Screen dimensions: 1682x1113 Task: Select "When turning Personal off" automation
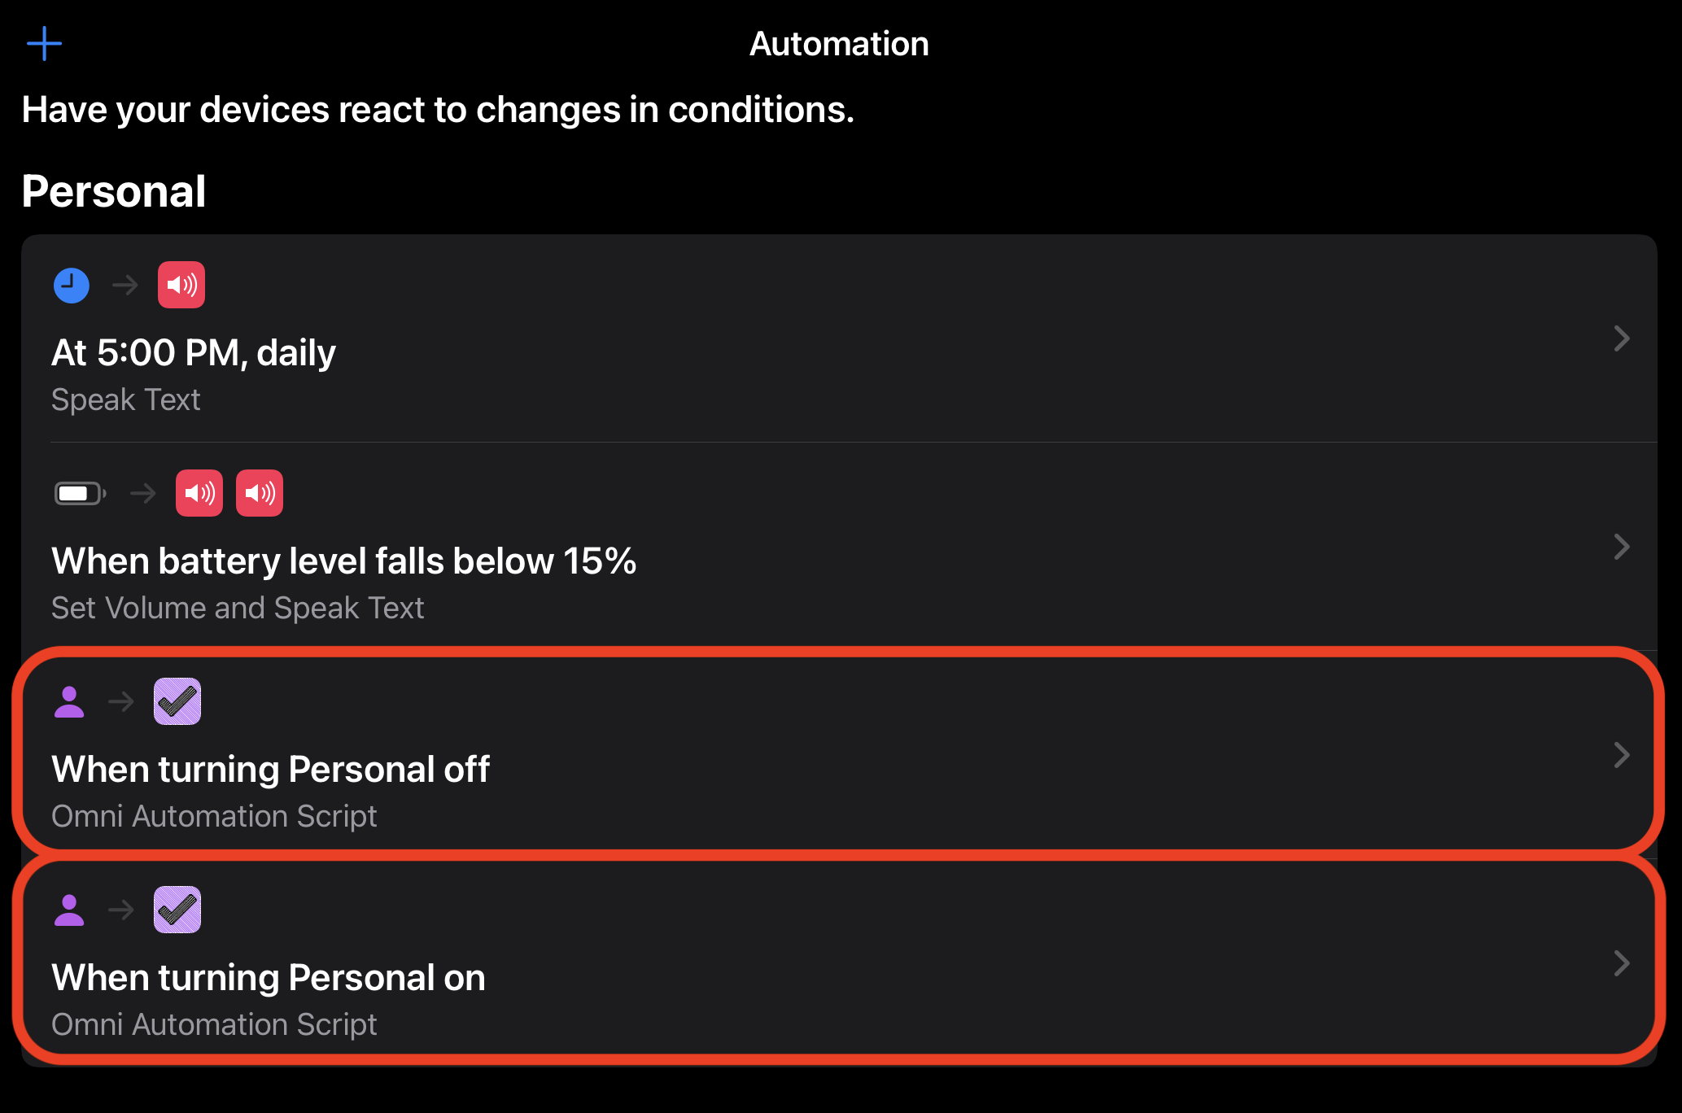270,770
